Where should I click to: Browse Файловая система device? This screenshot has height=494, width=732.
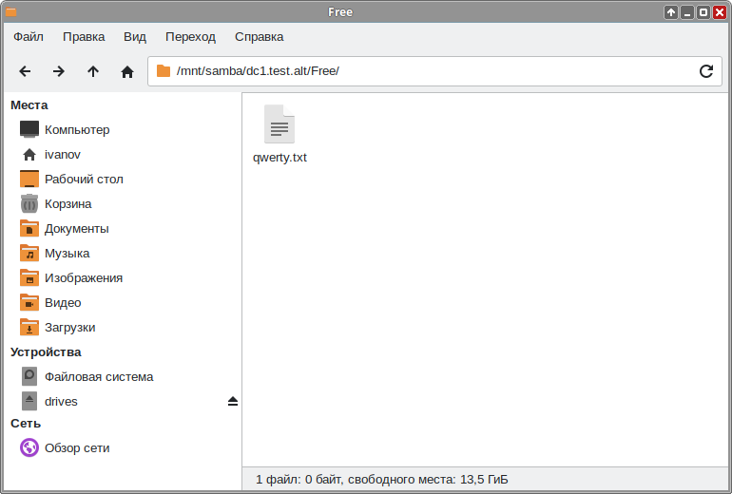(x=98, y=377)
